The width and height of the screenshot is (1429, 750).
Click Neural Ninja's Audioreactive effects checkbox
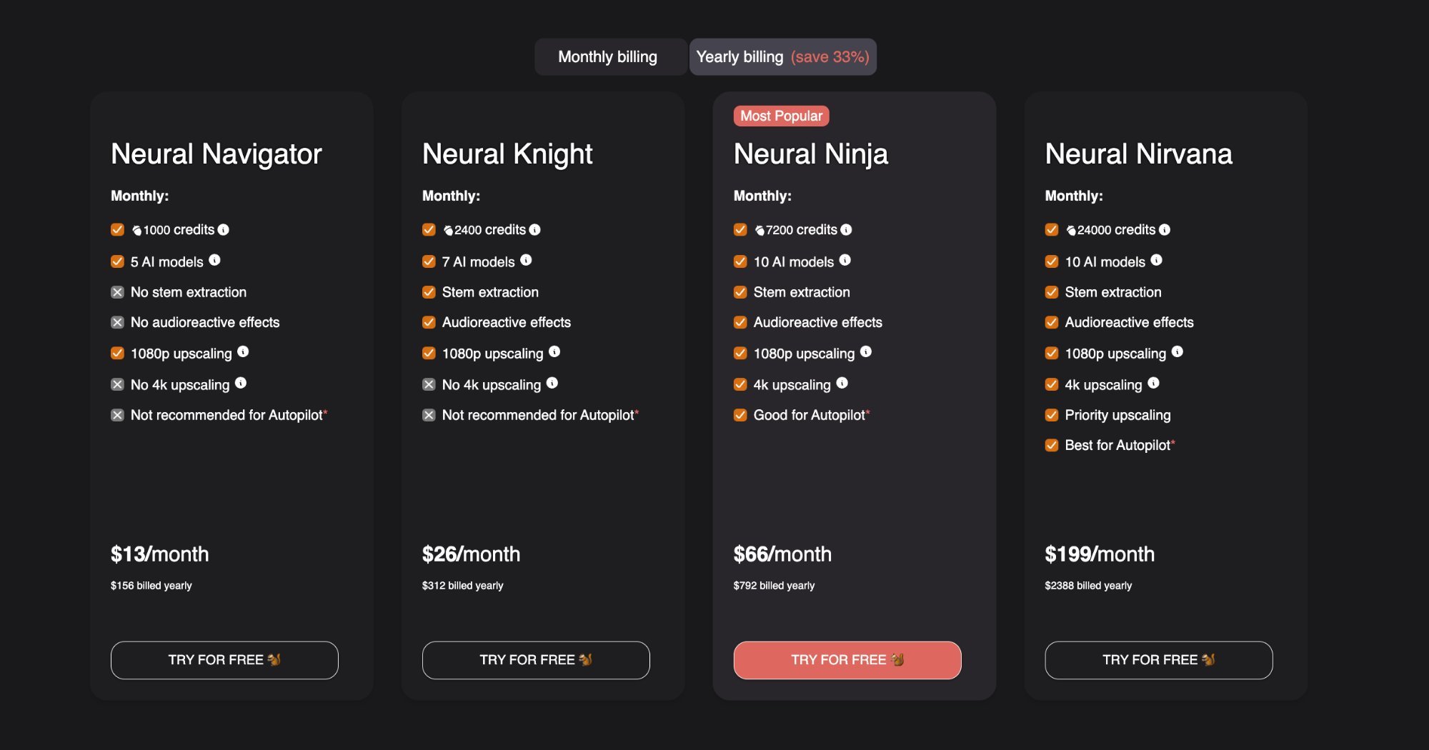coord(740,322)
